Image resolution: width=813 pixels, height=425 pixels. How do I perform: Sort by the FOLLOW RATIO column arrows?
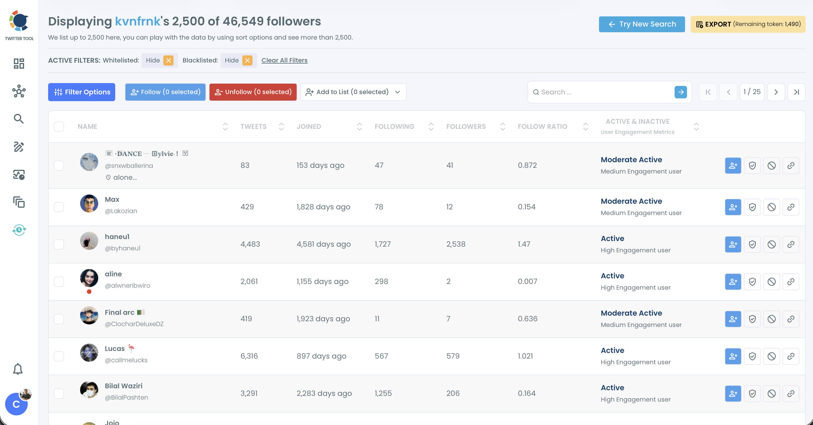click(x=585, y=127)
